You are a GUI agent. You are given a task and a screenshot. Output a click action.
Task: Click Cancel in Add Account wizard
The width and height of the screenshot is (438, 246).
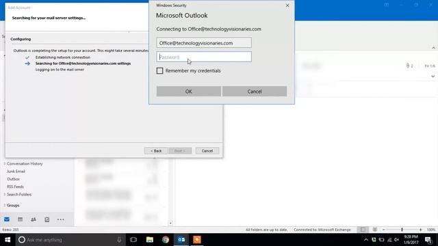(x=207, y=151)
